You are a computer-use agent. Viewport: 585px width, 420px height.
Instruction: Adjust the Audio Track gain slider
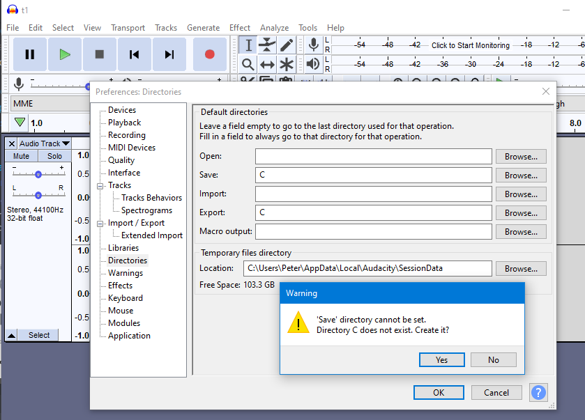click(x=38, y=174)
